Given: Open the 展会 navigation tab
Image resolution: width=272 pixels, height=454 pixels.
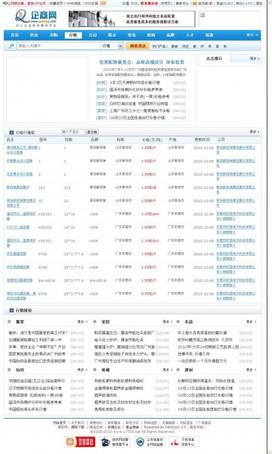Looking at the screenshot, I should [112, 35].
